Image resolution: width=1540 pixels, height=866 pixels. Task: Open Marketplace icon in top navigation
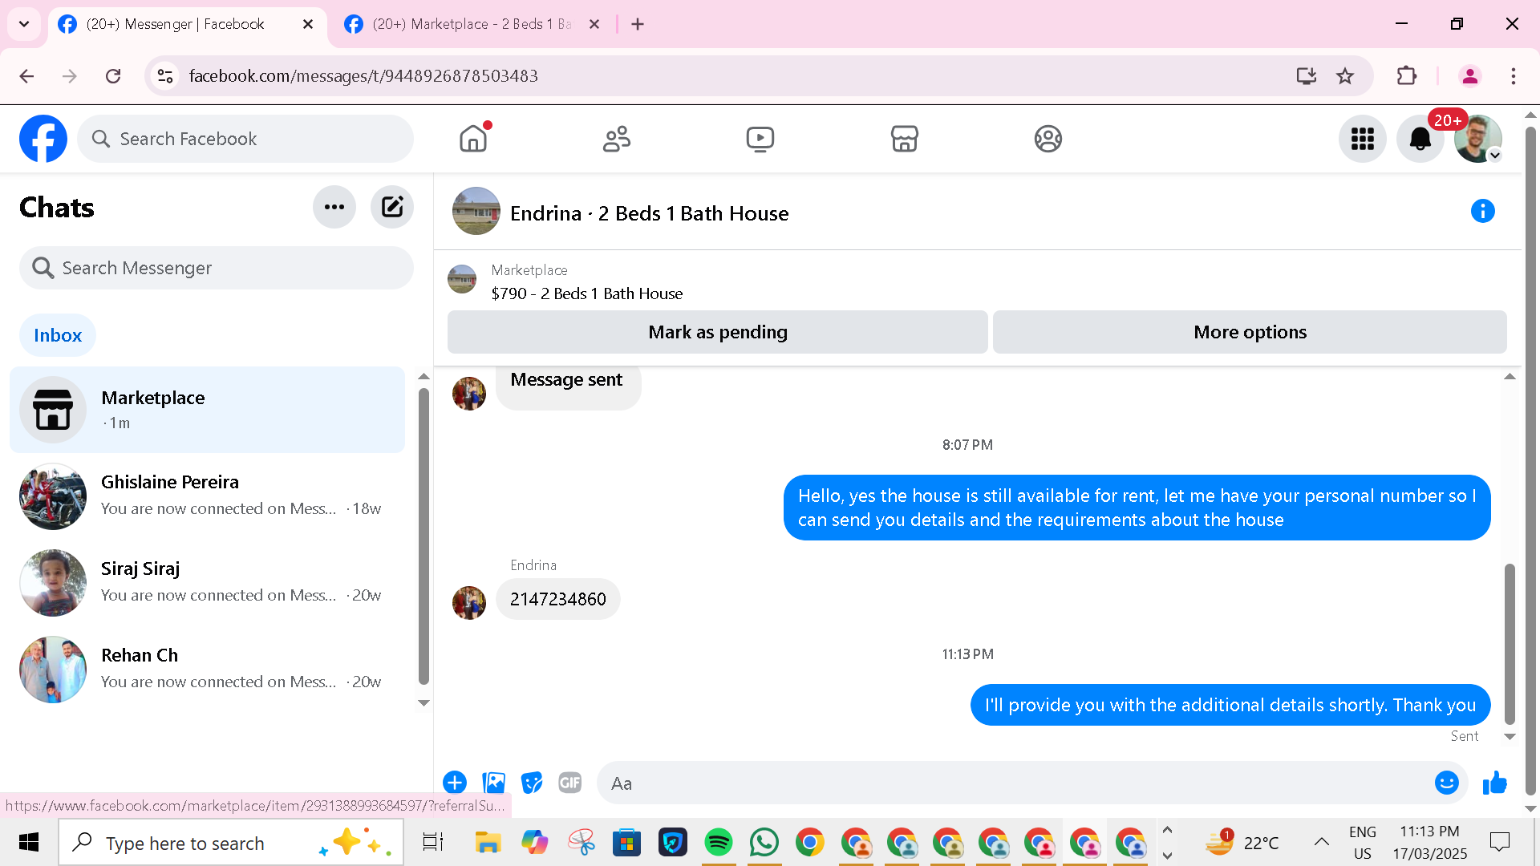[x=904, y=139]
